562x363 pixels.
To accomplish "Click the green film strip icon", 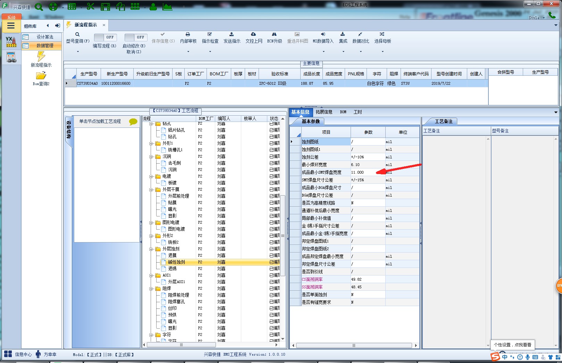I will coord(105,7).
